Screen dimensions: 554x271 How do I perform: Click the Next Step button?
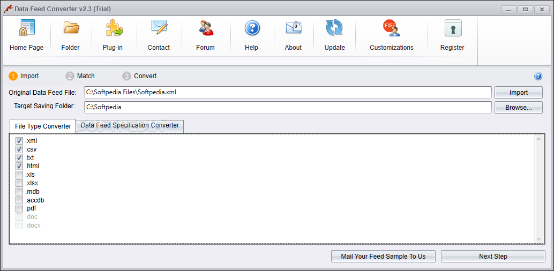pos(493,257)
